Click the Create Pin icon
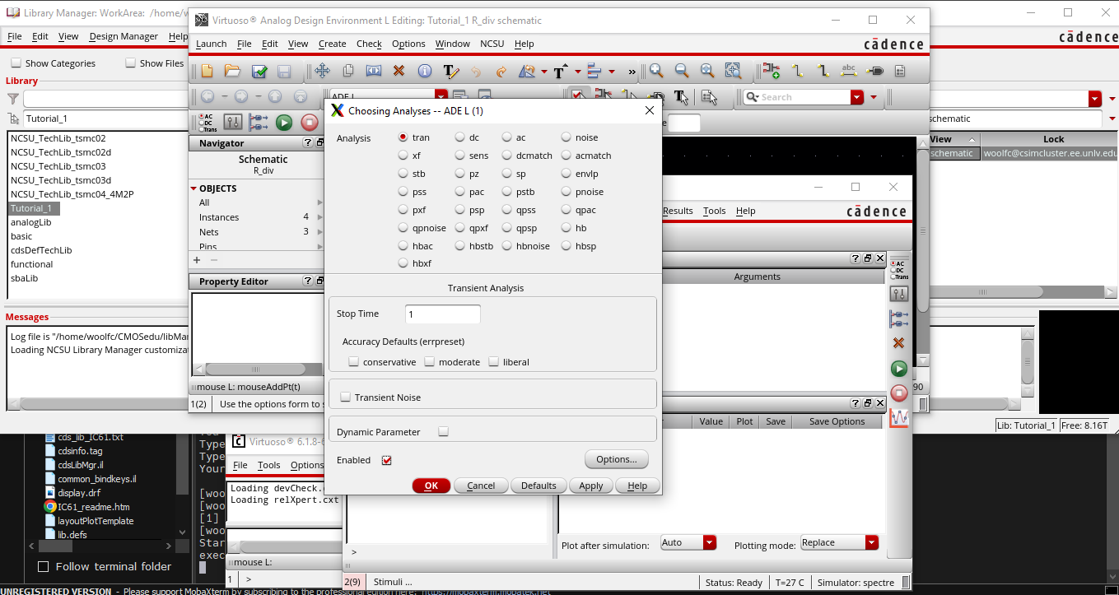 (x=874, y=72)
